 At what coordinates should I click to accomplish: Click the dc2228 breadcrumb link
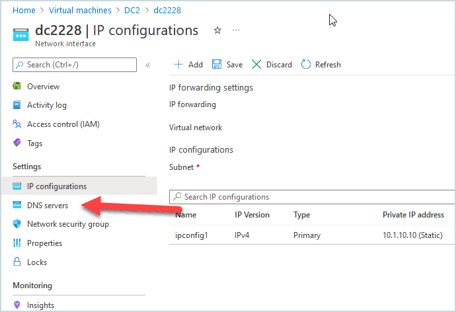(167, 10)
